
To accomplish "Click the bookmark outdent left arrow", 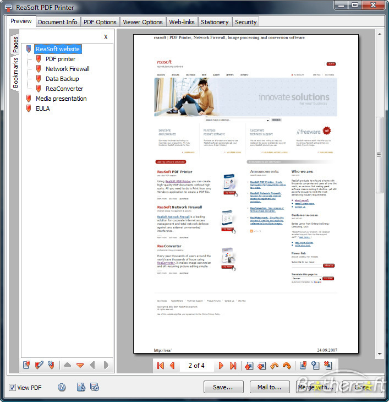I will click(x=92, y=365).
